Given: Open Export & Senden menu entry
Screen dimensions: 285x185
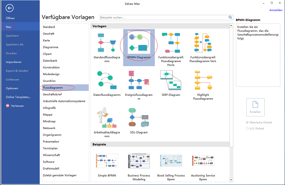Looking at the screenshot, I should pyautogui.click(x=17, y=71).
